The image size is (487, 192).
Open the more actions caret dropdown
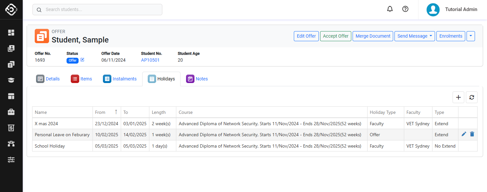pyautogui.click(x=471, y=36)
